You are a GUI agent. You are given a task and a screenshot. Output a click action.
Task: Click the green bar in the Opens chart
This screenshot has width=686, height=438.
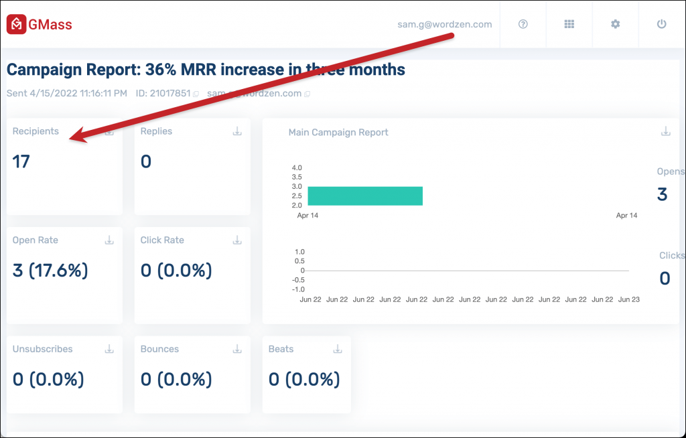(365, 196)
